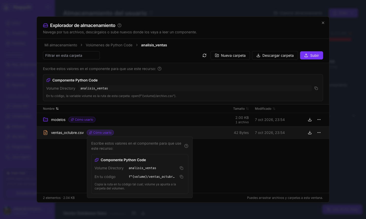
Task: Click analisis_ventas value in popover
Action: [x=142, y=168]
